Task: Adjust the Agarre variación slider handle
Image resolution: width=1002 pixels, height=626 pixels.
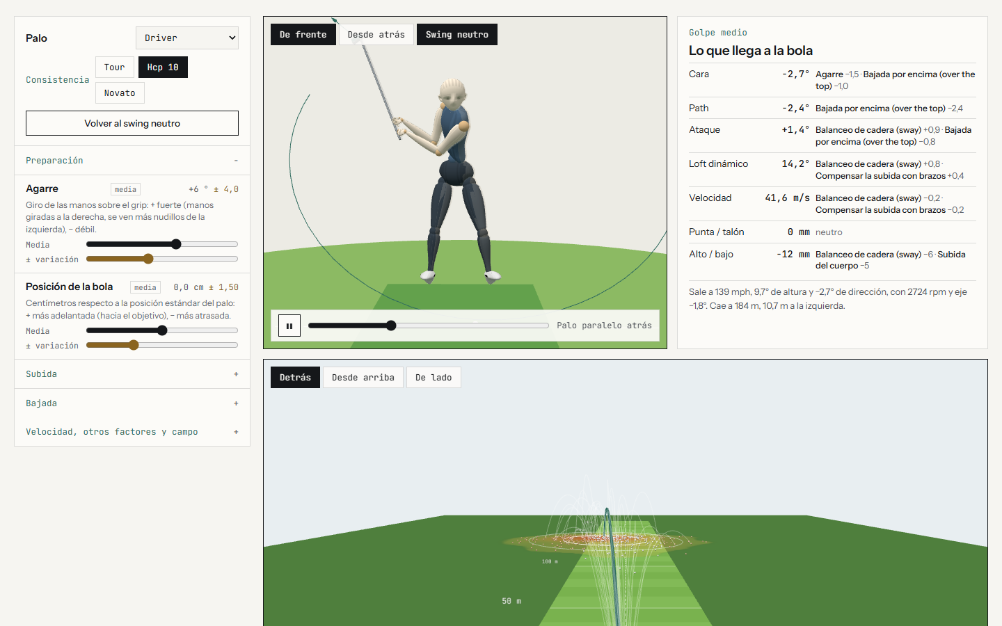Action: point(148,259)
